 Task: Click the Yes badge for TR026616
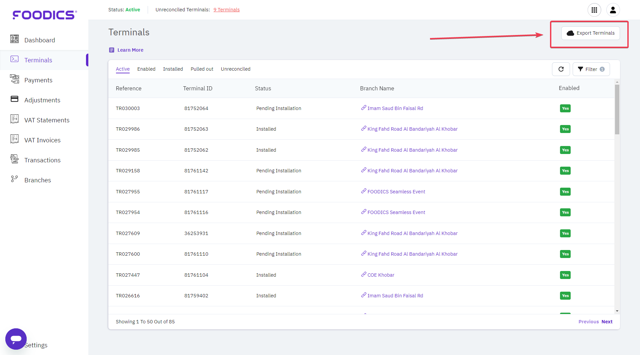(x=565, y=296)
